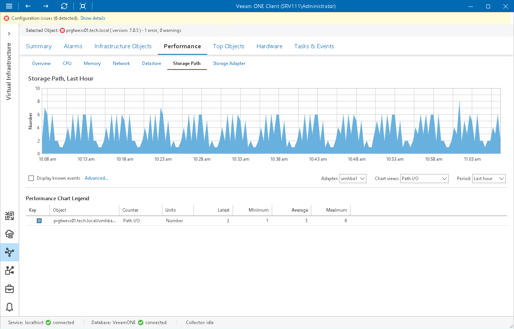514x329 pixels.
Task: Open the cloud infrastructure sidebar section
Action: tap(10, 234)
